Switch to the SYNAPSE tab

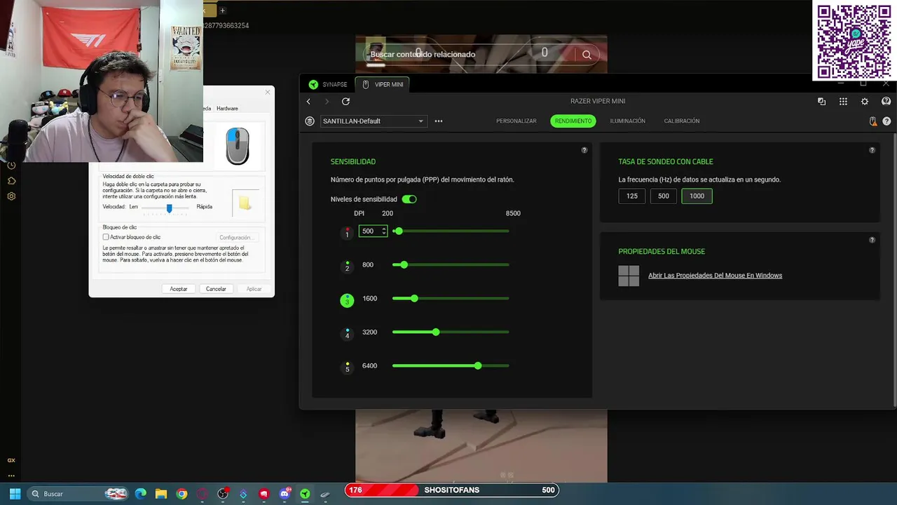pyautogui.click(x=329, y=84)
